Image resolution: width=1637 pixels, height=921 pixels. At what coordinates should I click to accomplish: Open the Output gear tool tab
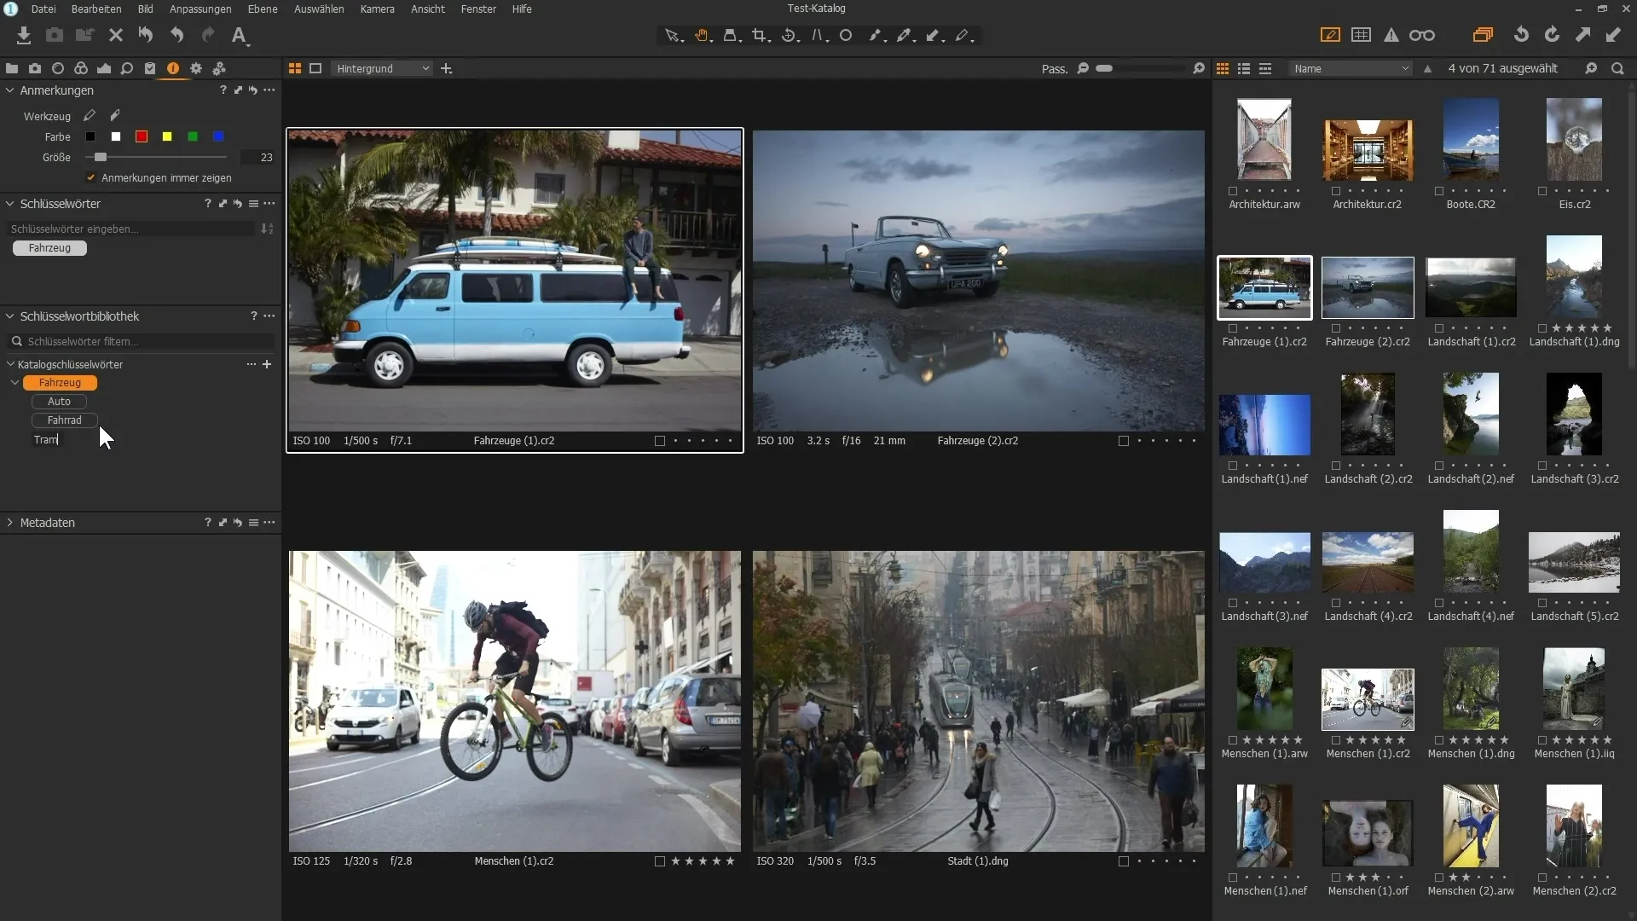point(196,68)
